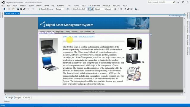This screenshot has width=190, height=107.
Task: Open the TEAM menu
Action: 46,6
